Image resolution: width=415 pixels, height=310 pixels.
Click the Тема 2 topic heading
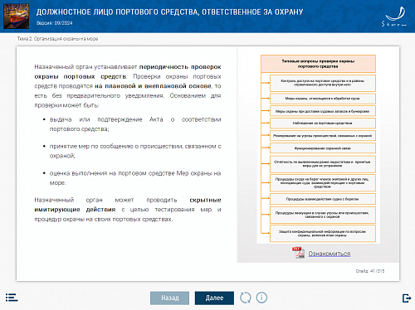coord(57,39)
